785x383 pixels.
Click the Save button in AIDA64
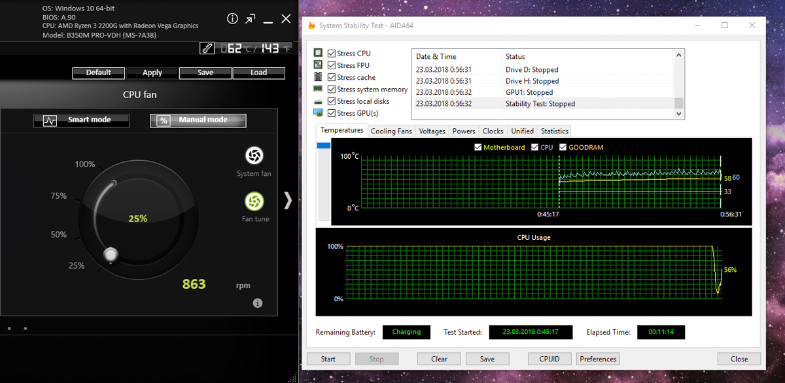pos(487,359)
